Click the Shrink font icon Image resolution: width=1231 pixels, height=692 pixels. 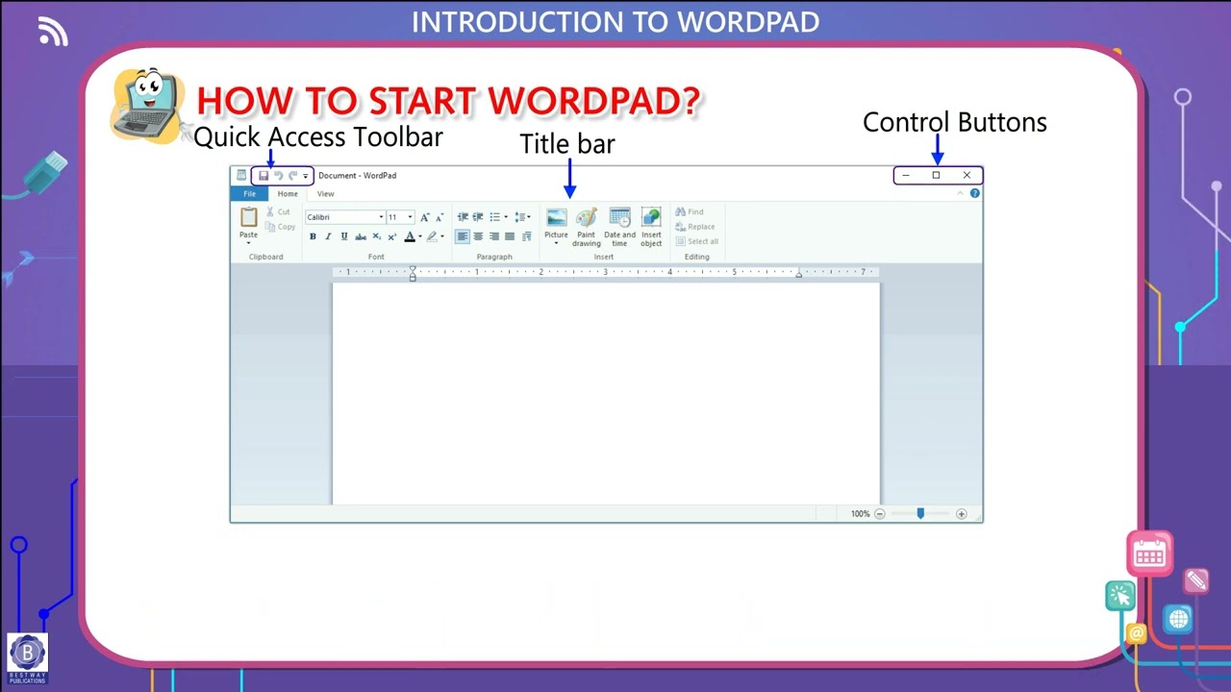tap(440, 217)
